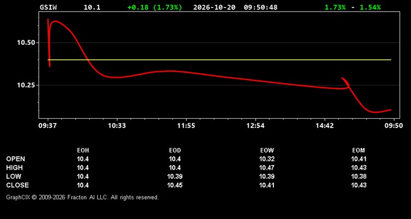Image resolution: width=411 pixels, height=219 pixels.
Task: Select the EOW OPEN value 10.32
Action: [267, 159]
